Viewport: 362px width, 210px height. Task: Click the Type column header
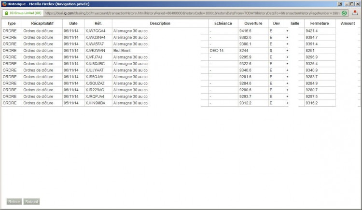pyautogui.click(x=12, y=23)
